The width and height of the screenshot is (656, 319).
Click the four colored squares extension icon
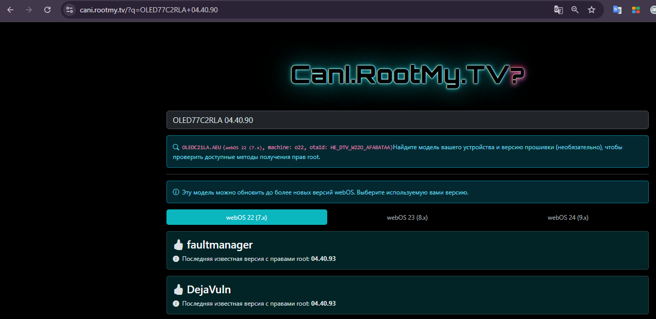point(635,10)
